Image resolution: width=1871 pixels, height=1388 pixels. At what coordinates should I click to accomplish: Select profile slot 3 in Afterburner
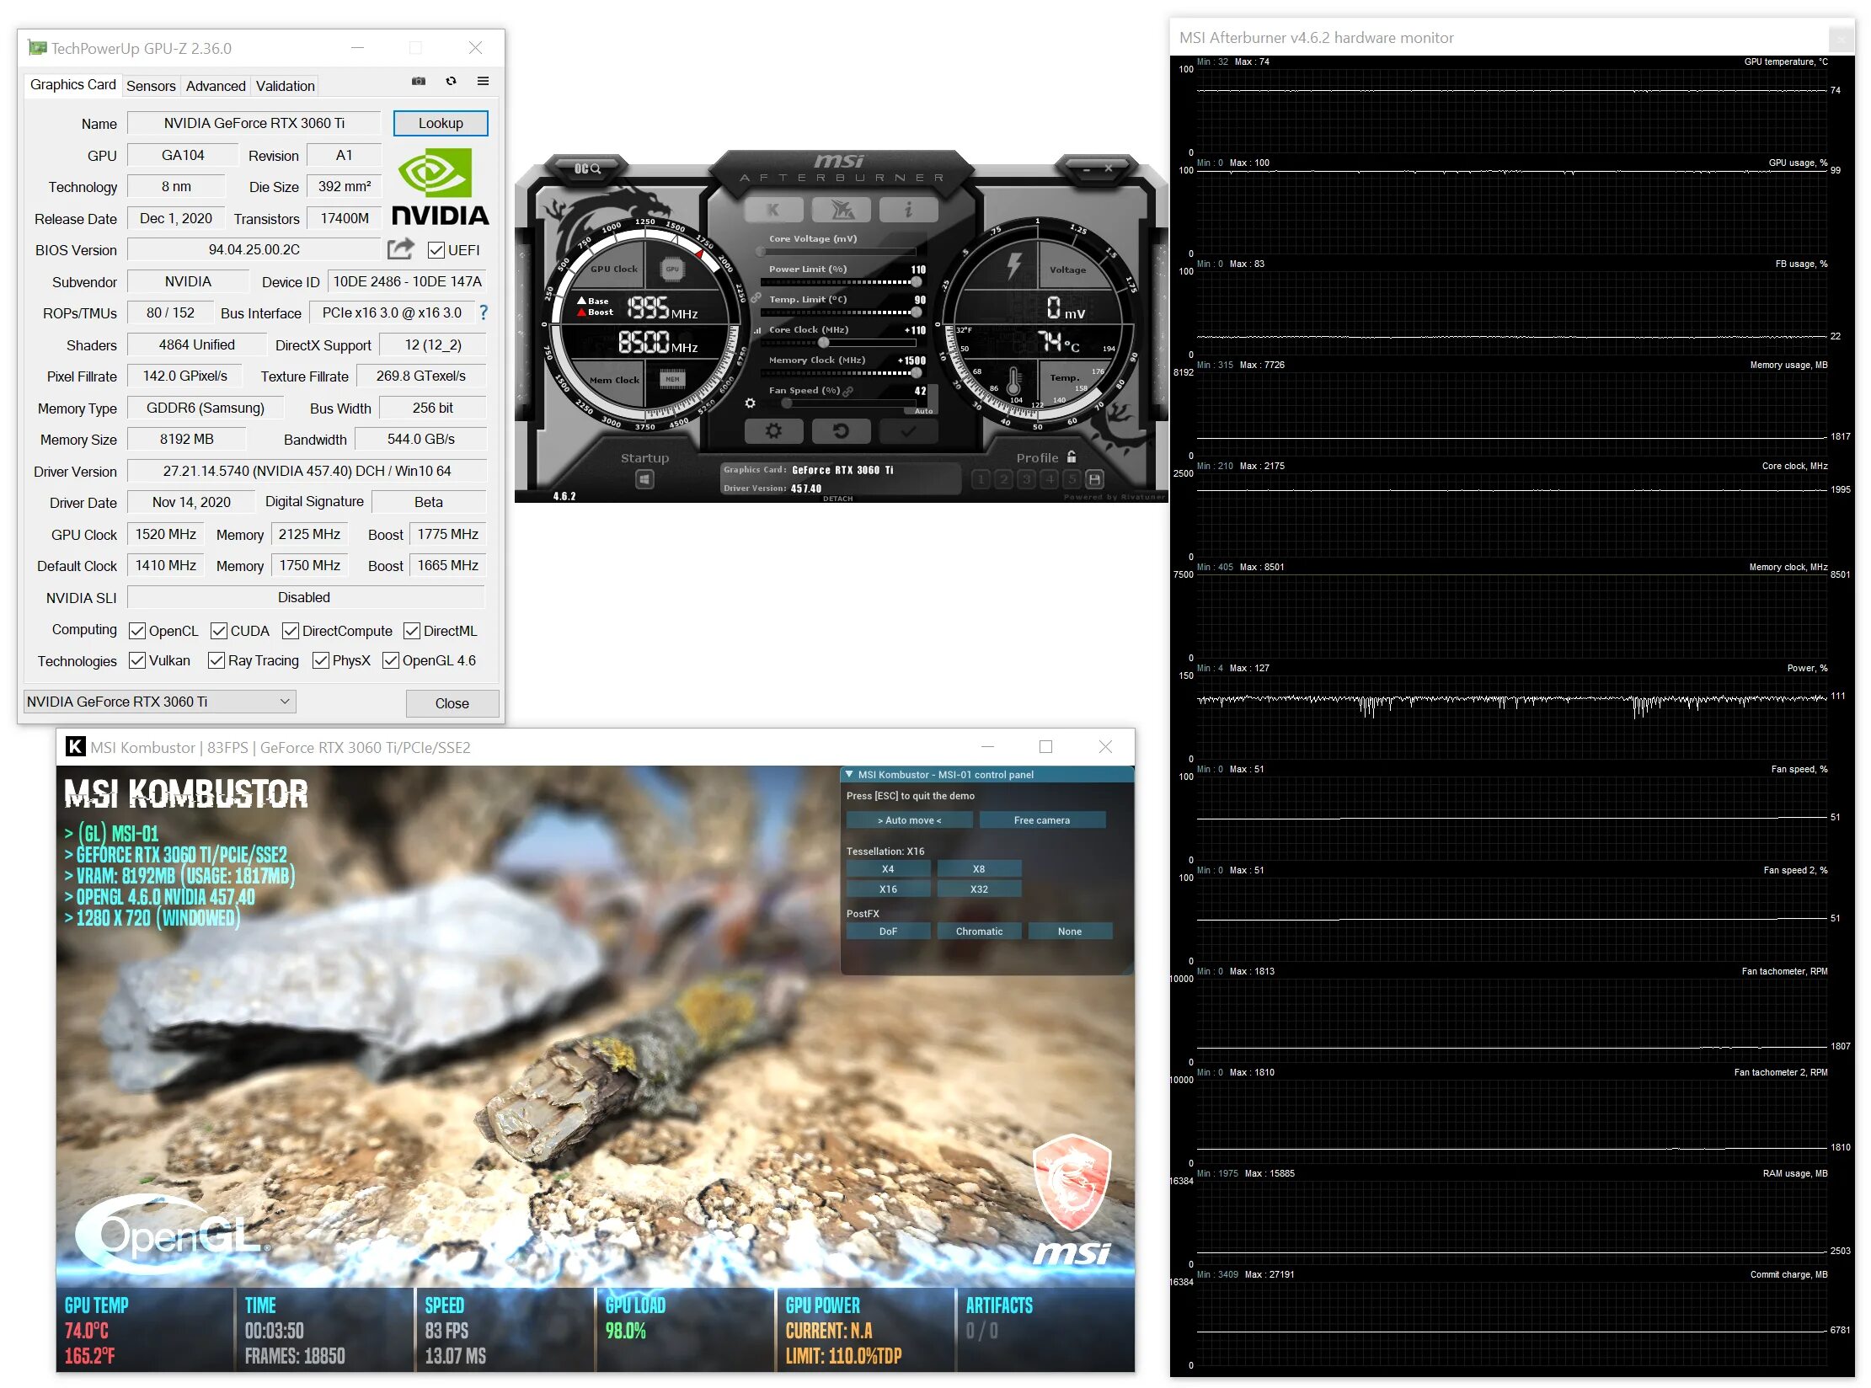point(1026,479)
